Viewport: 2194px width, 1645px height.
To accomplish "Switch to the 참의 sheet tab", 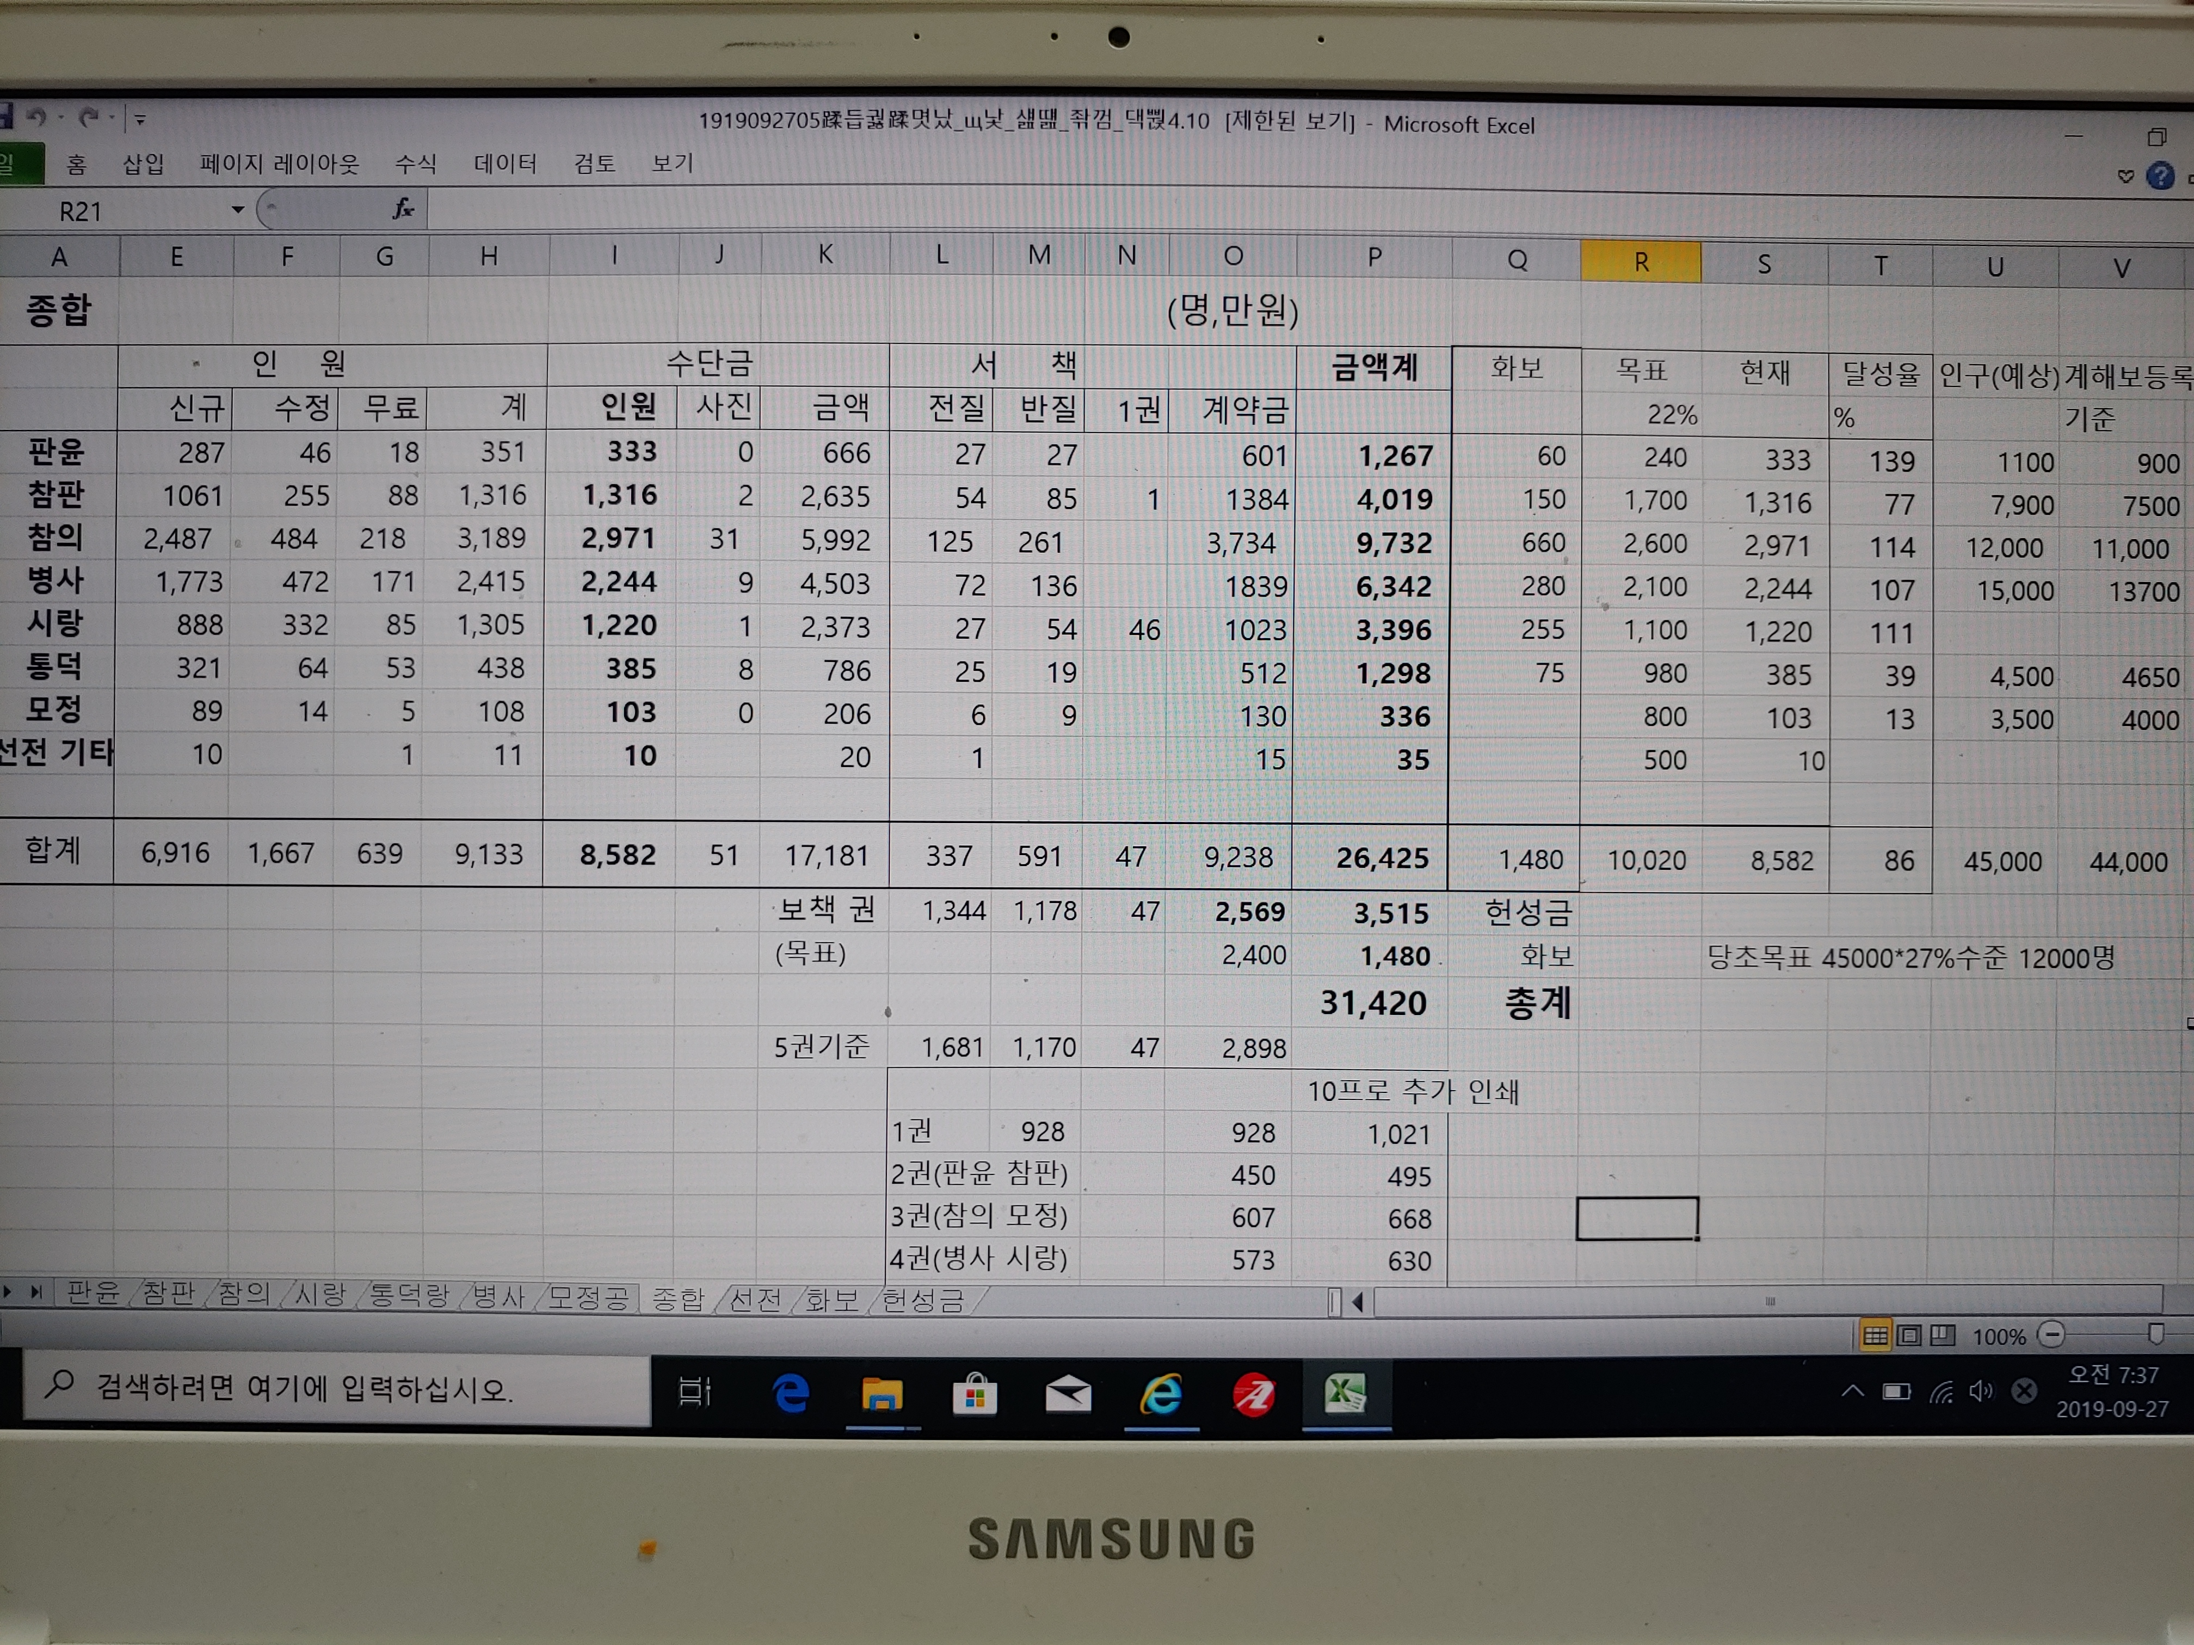I will (243, 1293).
